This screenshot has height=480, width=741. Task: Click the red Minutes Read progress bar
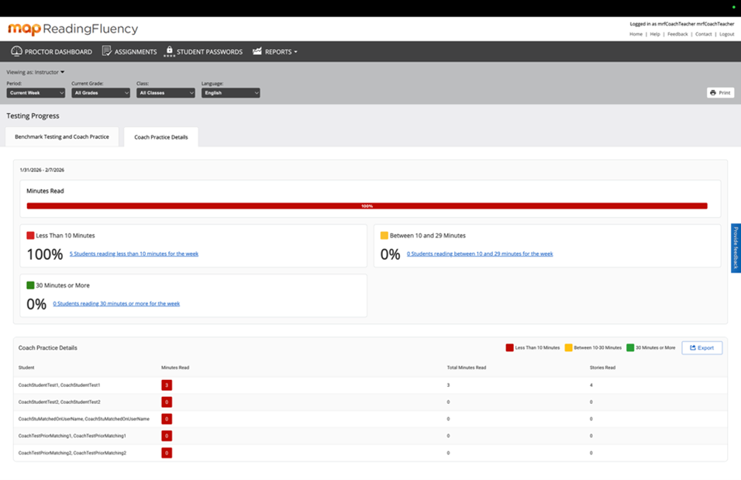(367, 206)
